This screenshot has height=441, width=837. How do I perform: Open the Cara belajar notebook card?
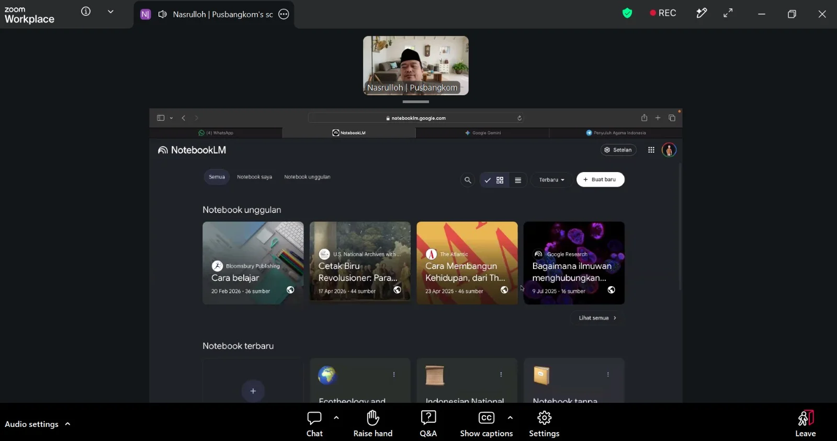coord(253,263)
